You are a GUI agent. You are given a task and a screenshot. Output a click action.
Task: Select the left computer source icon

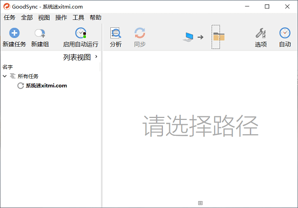coord(188,37)
